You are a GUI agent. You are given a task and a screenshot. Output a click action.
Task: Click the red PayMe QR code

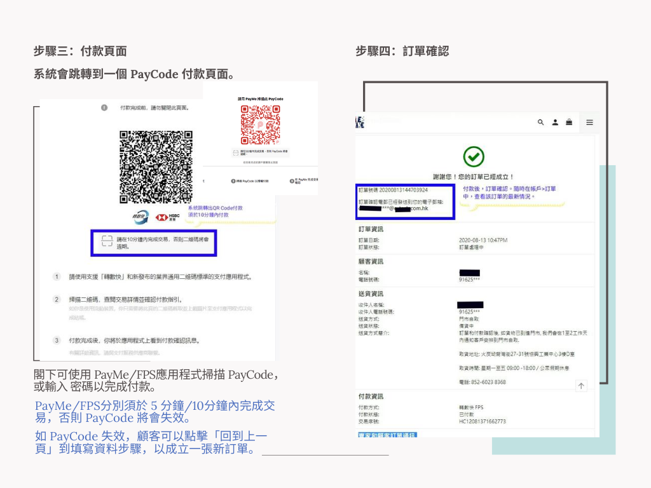[260, 125]
